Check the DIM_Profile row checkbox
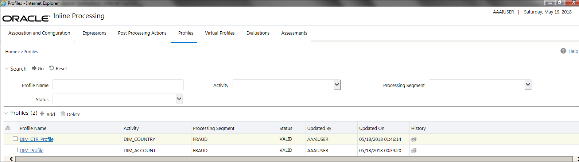The image size is (579, 162). pyautogui.click(x=15, y=150)
